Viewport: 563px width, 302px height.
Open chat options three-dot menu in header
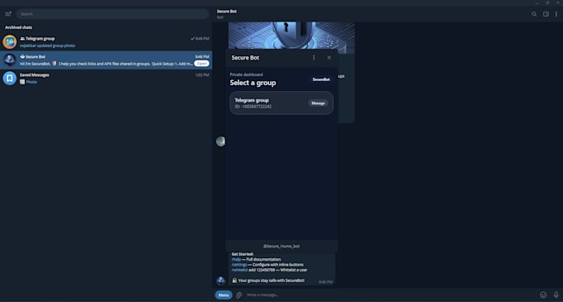[x=556, y=14]
